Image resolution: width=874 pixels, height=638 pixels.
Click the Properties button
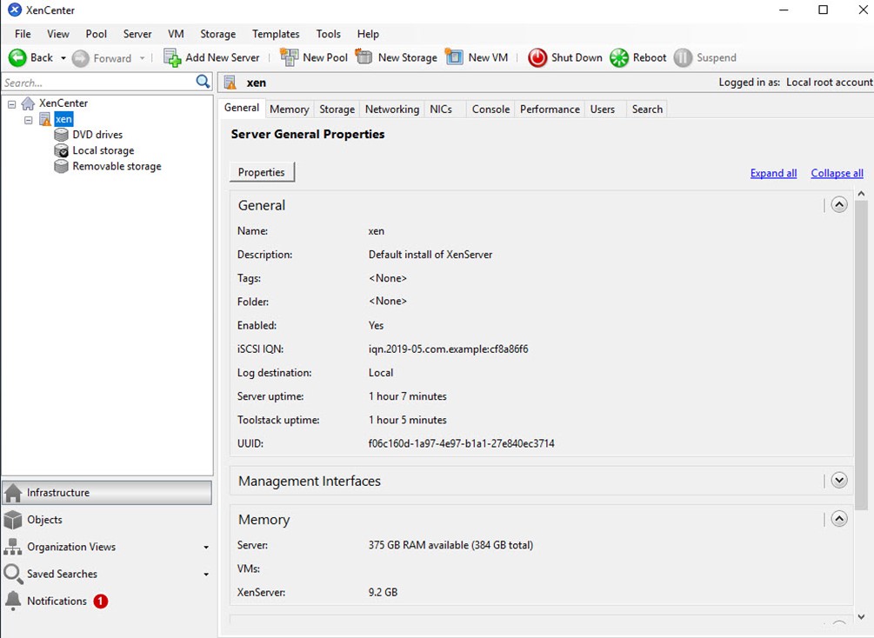pos(262,172)
